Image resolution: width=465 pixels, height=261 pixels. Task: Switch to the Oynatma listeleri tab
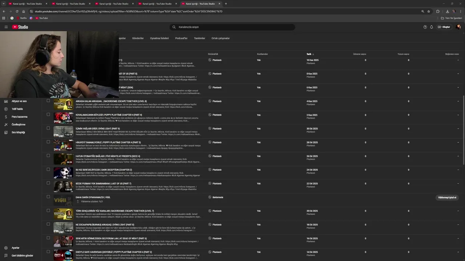pyautogui.click(x=159, y=38)
